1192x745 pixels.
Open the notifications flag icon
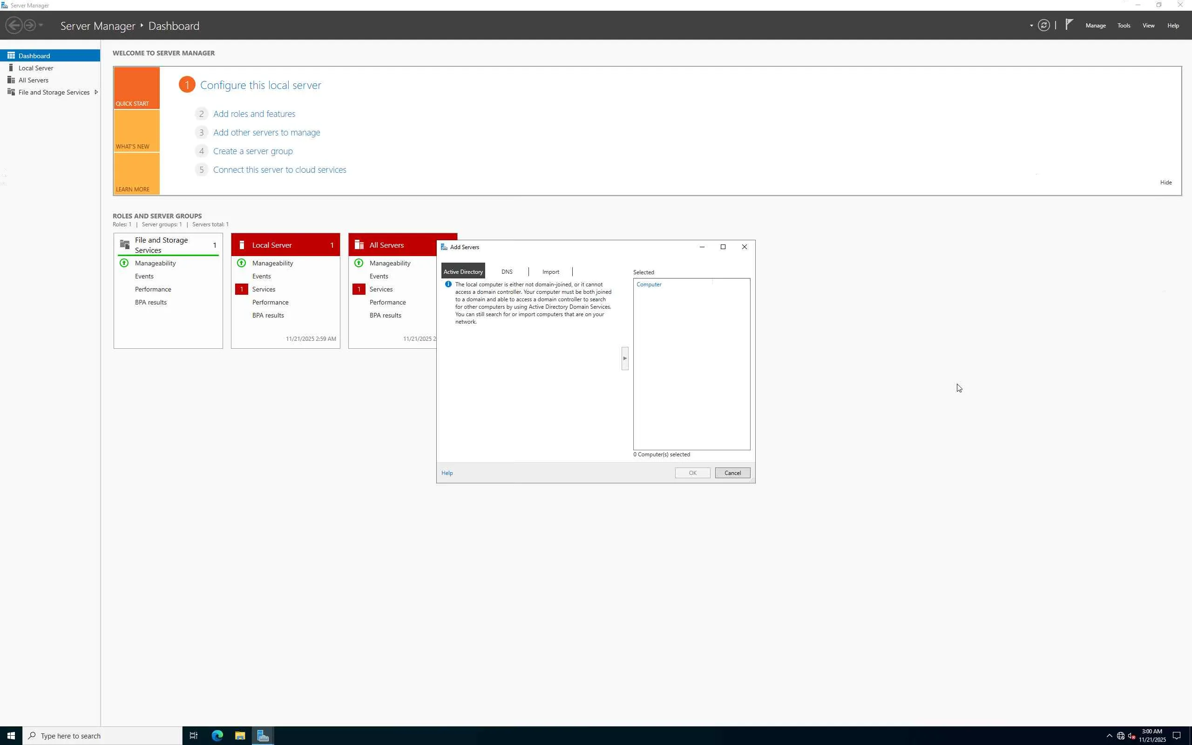[1069, 25]
